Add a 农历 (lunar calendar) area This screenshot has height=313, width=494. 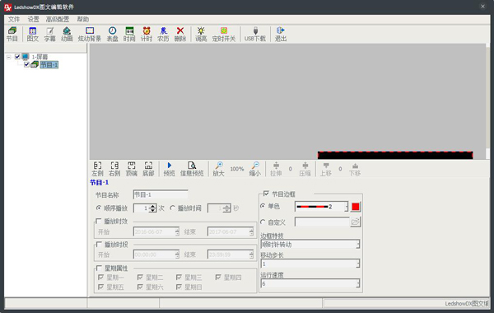pos(163,34)
